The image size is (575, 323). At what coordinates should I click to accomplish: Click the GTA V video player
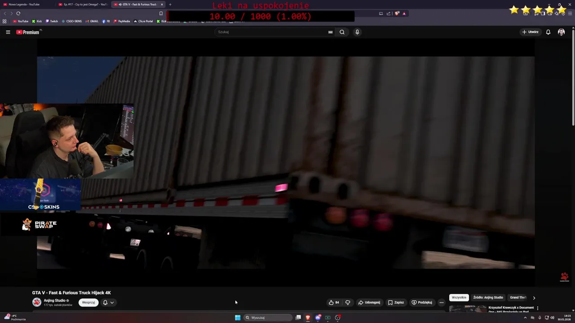(x=286, y=162)
